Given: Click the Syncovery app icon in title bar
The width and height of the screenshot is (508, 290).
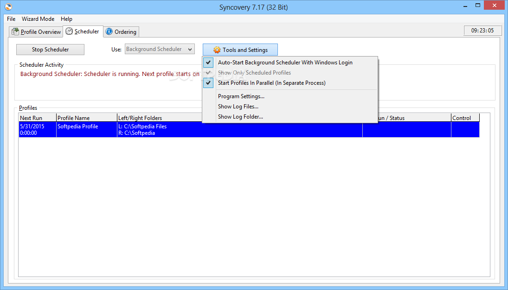Looking at the screenshot, I should 8,7.
